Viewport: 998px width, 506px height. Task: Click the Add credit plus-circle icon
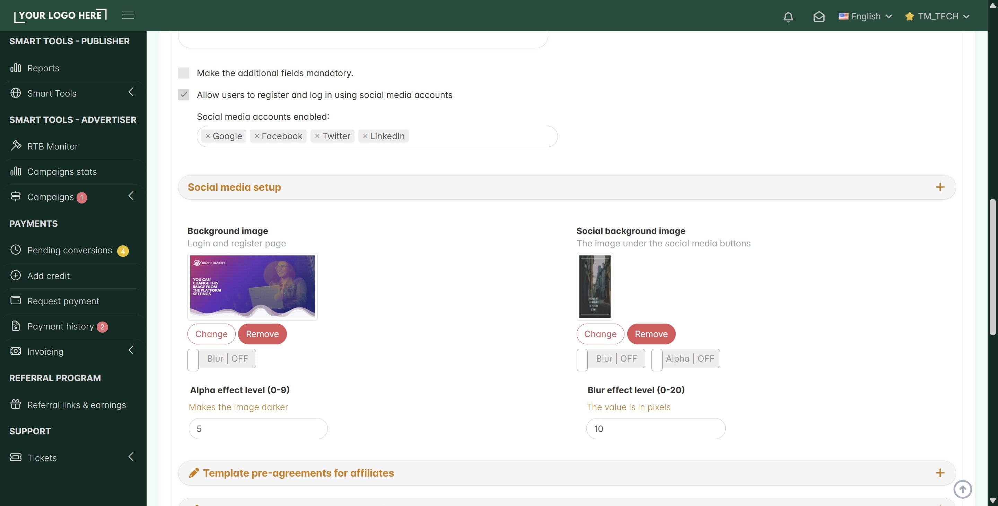pyautogui.click(x=16, y=275)
